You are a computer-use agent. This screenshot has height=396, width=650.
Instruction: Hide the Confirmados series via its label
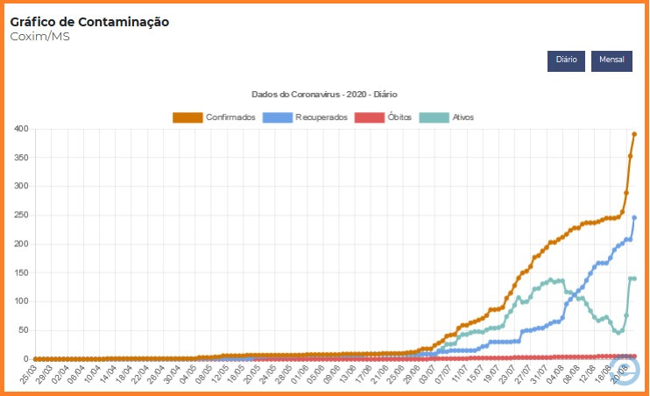pos(230,117)
